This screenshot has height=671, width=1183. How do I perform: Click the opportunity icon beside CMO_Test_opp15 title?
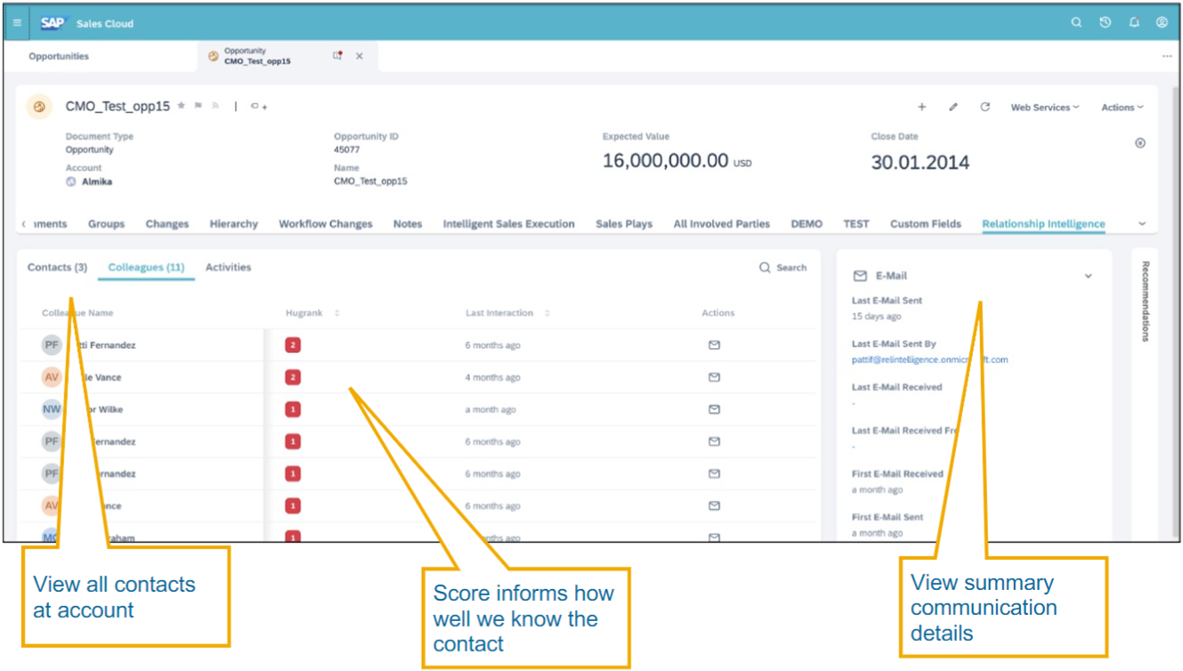click(x=39, y=107)
